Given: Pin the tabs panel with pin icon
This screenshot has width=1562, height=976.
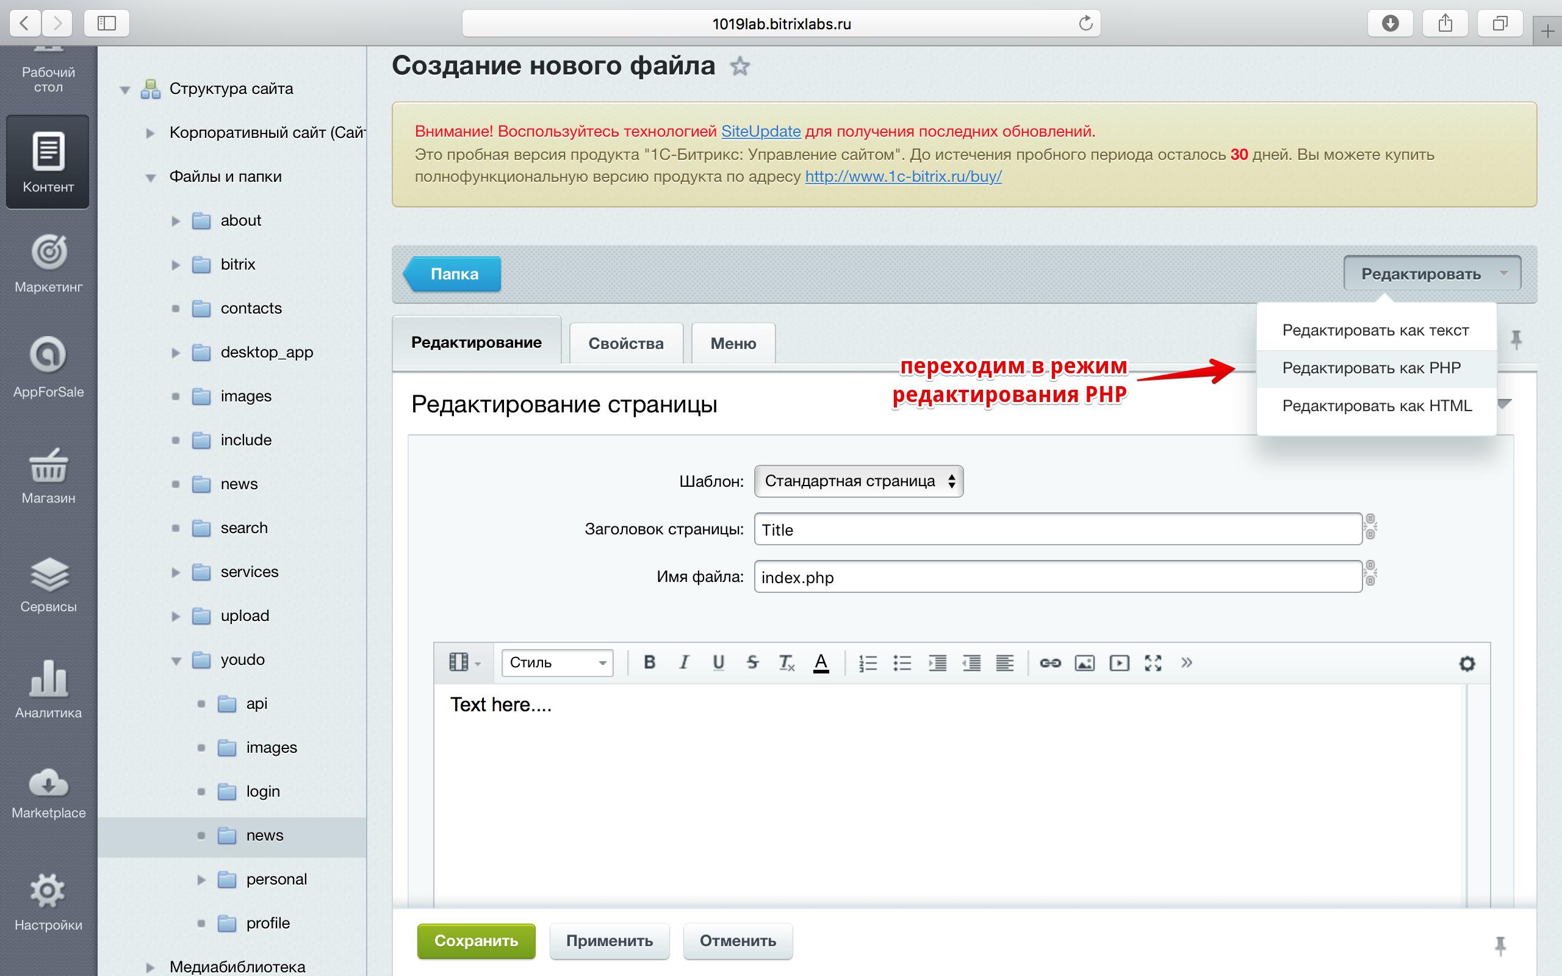Looking at the screenshot, I should [1516, 340].
